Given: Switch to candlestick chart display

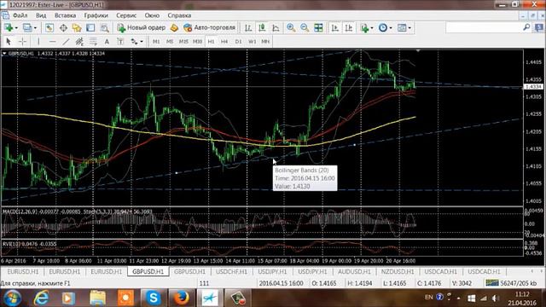Looking at the screenshot, I should 262,28.
